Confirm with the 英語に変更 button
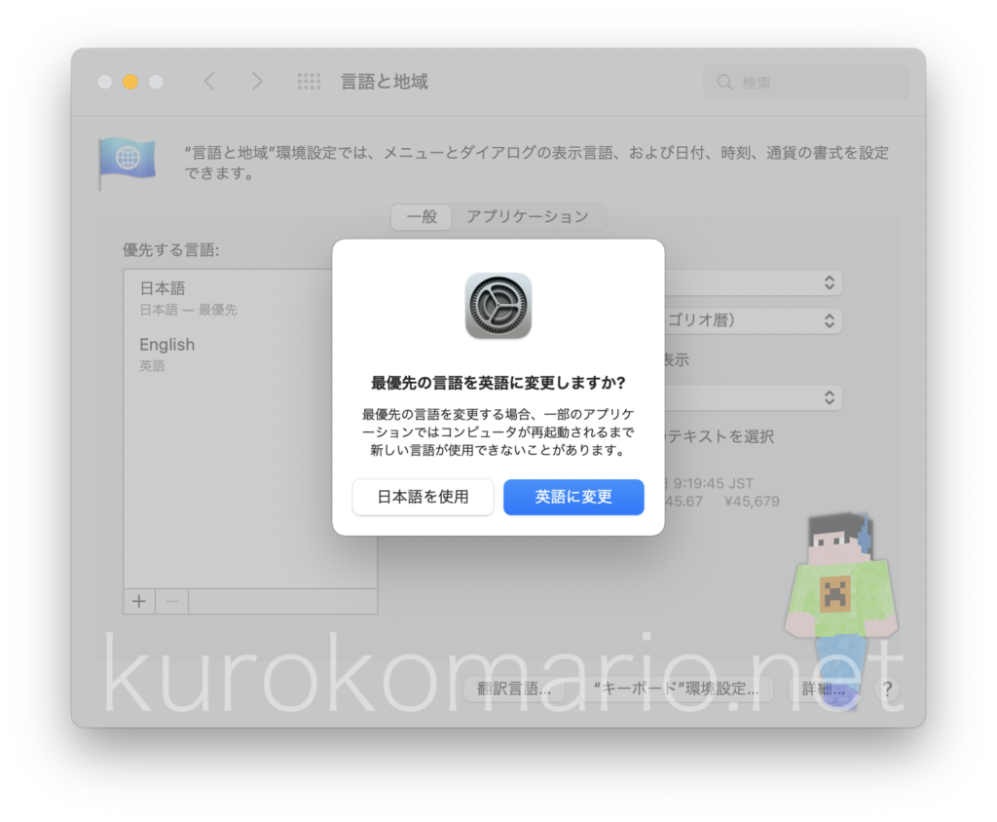Image resolution: width=997 pixels, height=822 pixels. pos(573,497)
